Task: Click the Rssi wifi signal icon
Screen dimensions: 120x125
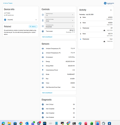Action: pyautogui.click(x=43, y=78)
